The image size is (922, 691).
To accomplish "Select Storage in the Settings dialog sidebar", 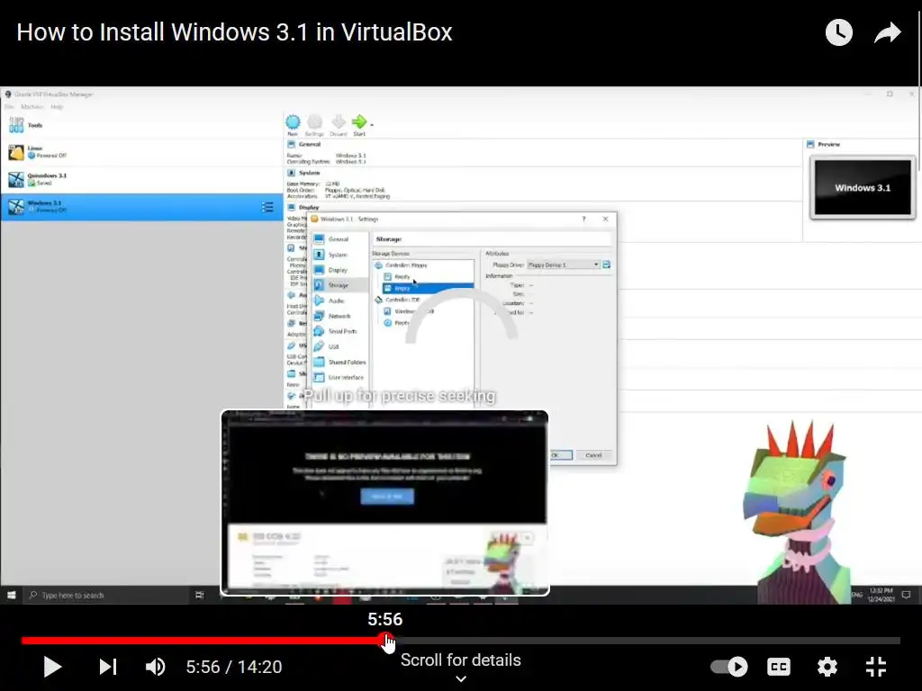I will point(339,285).
